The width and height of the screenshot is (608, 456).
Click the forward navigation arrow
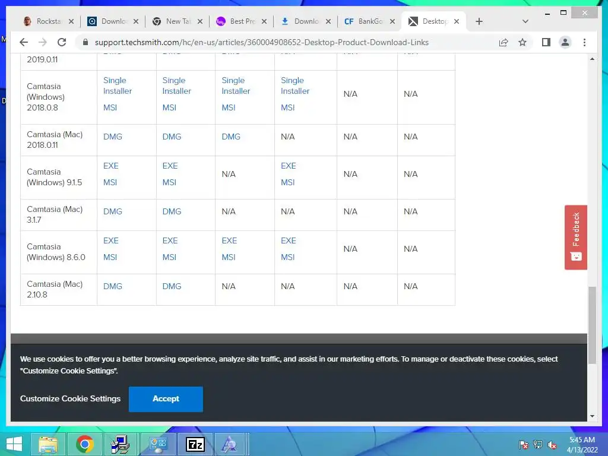click(x=43, y=42)
